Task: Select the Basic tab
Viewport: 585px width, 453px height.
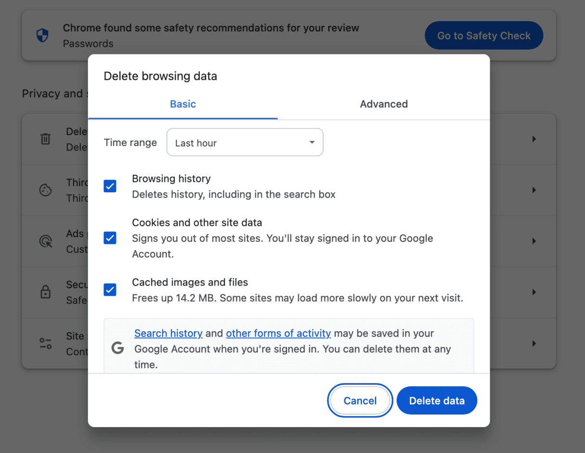Action: pyautogui.click(x=183, y=104)
